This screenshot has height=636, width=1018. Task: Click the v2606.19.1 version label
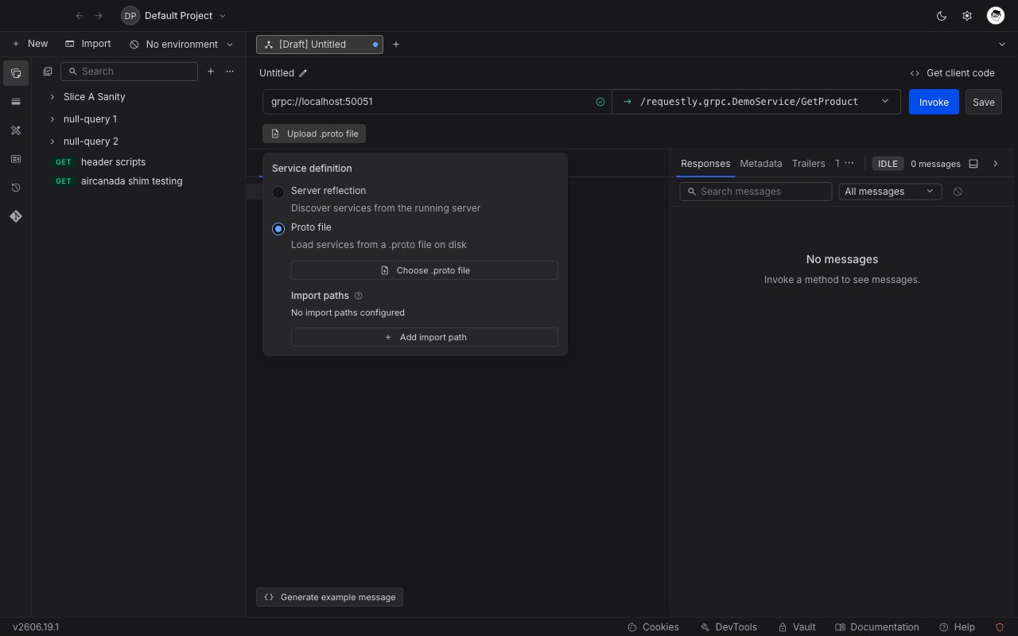pyautogui.click(x=36, y=627)
